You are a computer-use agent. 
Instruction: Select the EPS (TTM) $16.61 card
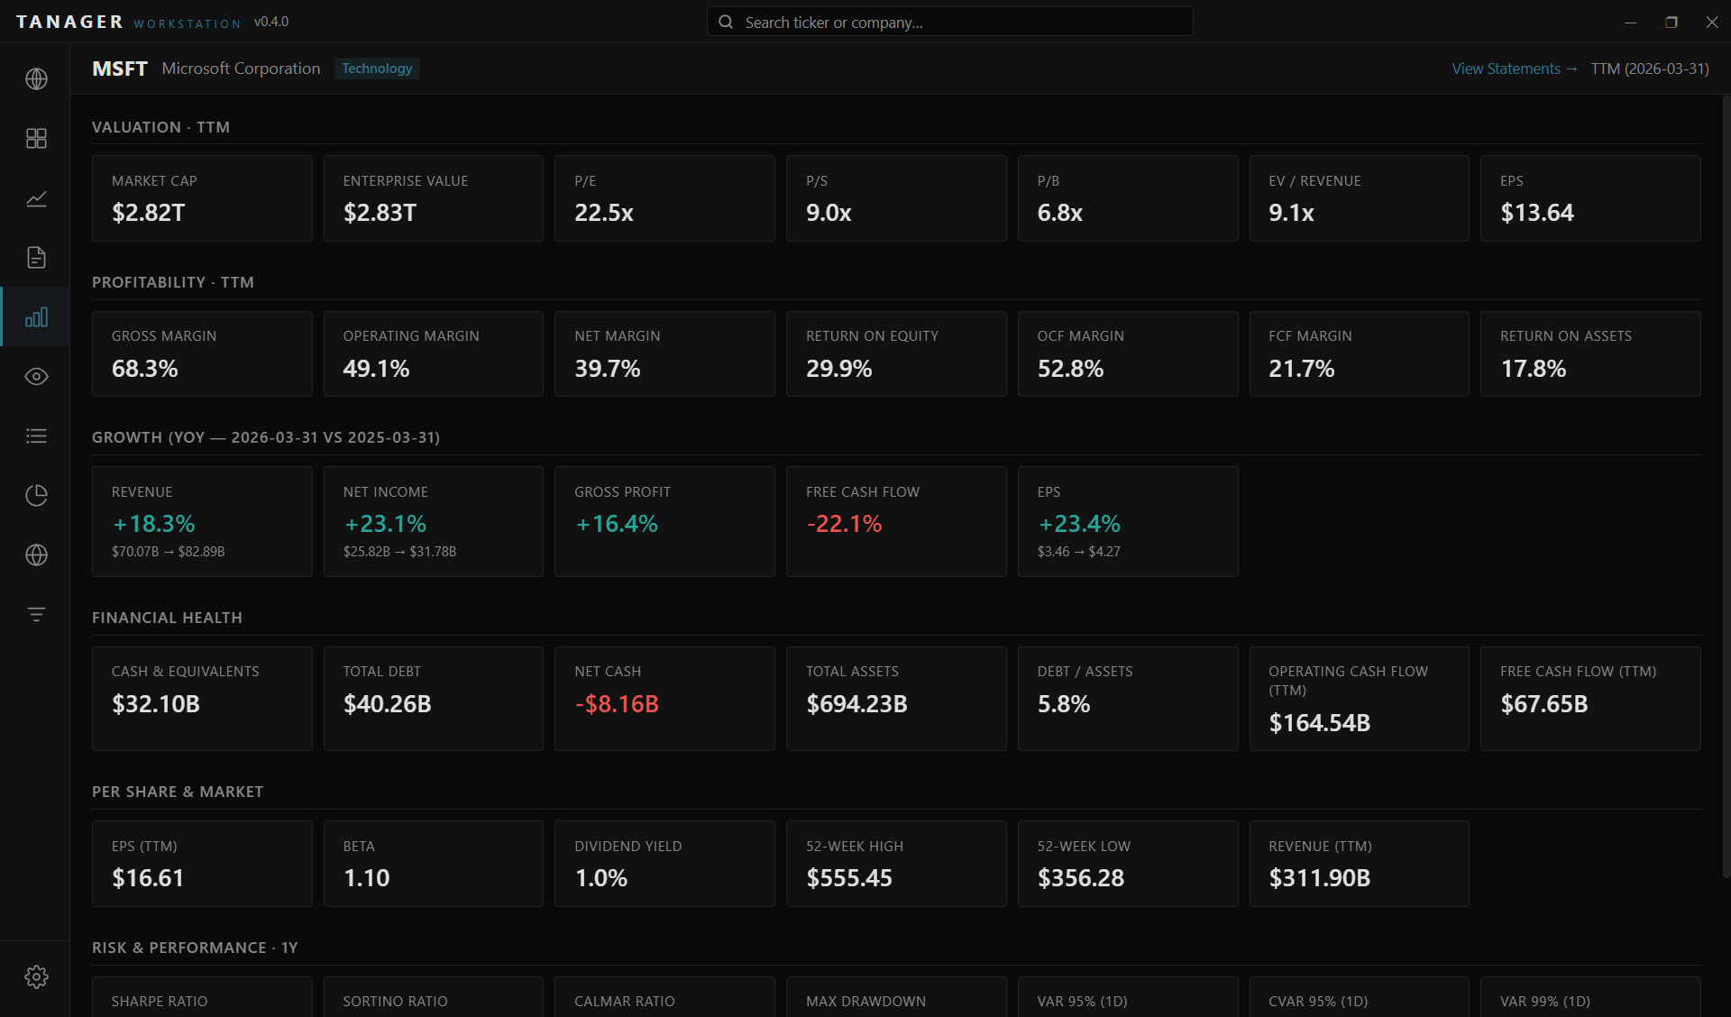(202, 864)
